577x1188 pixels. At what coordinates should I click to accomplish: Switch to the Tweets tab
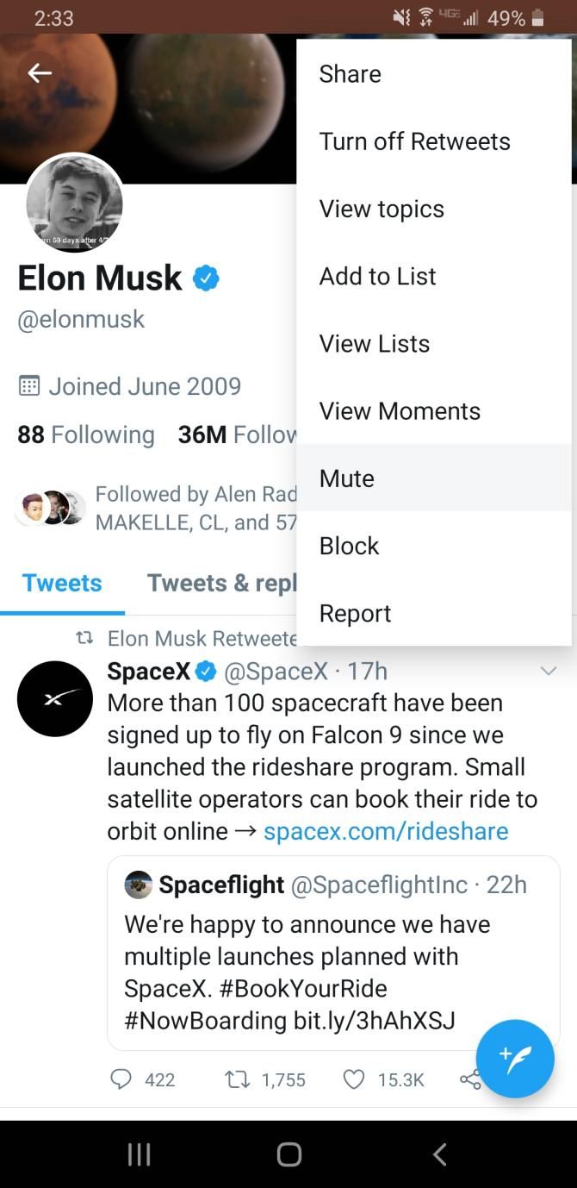click(x=62, y=583)
